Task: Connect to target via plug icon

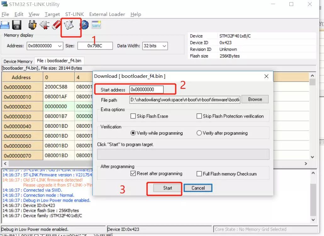Action: coord(32,25)
